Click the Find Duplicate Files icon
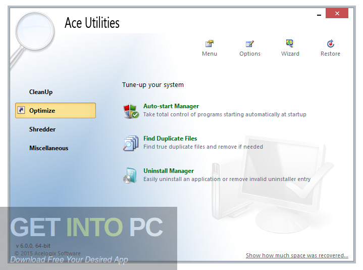Viewport: 363px width, 270px height. [x=131, y=143]
